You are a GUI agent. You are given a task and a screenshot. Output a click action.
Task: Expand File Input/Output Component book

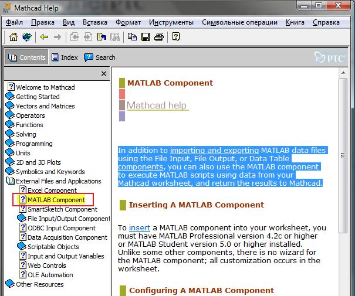(22, 218)
